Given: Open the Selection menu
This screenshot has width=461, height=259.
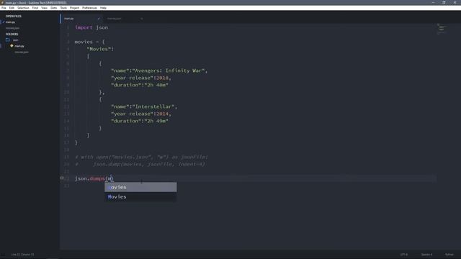Looking at the screenshot, I should (x=23, y=8).
